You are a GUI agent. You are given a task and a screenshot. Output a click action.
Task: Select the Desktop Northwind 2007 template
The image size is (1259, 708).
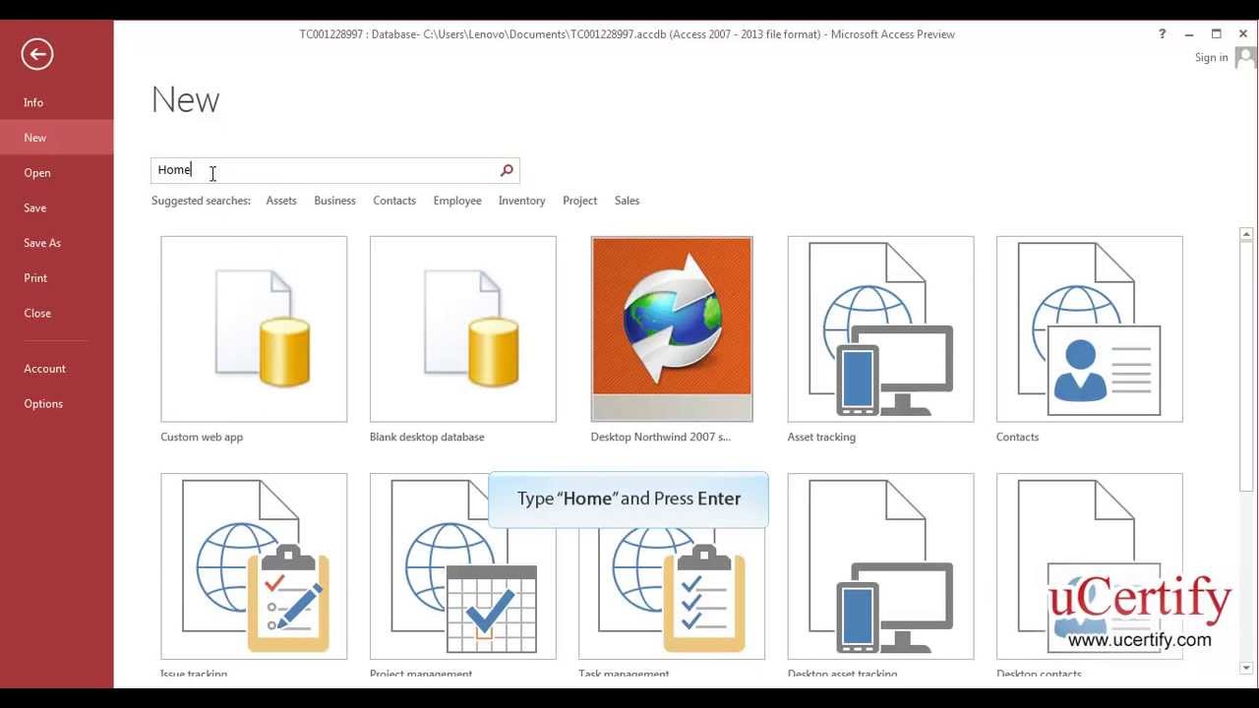(x=672, y=329)
